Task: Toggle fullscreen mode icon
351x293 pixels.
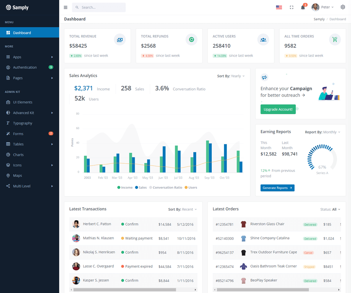Action: tap(291, 7)
